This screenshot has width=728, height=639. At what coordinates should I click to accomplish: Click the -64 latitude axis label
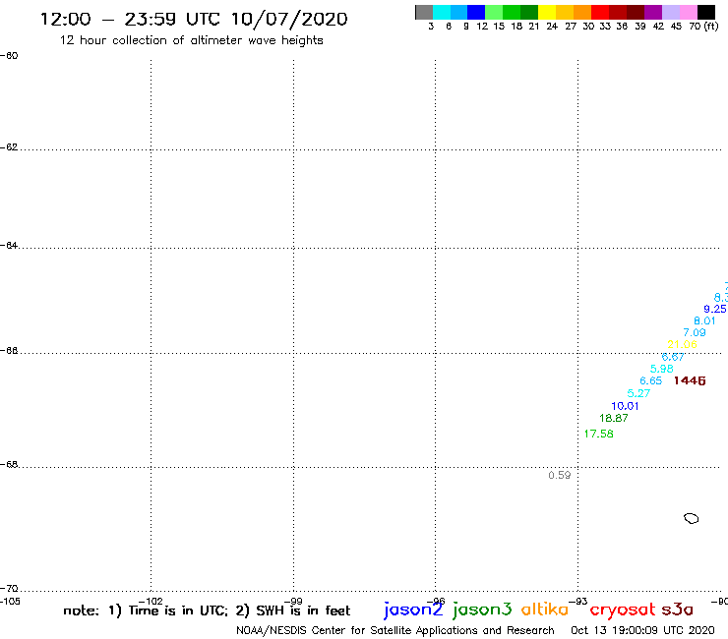[9, 245]
